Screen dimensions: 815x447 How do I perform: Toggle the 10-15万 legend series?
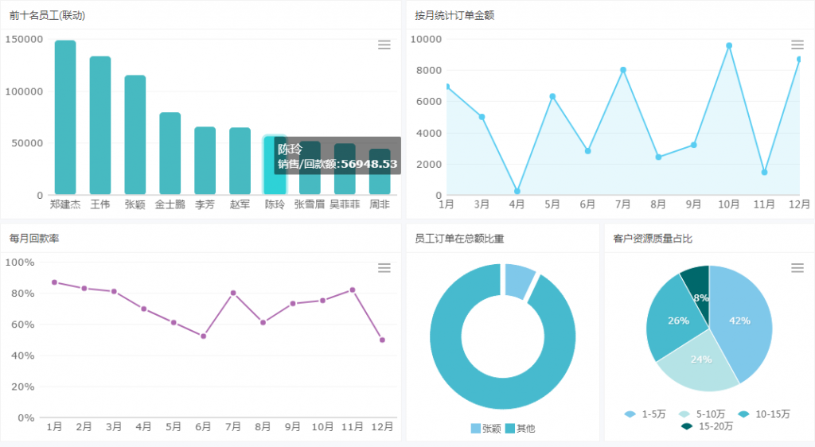point(764,414)
